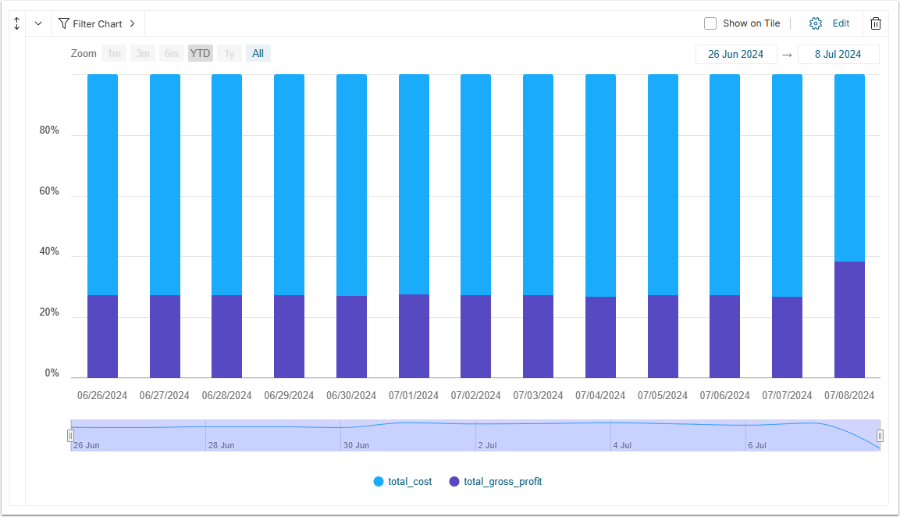900x517 pixels.
Task: Delete the chart using the trash icon
Action: point(875,23)
